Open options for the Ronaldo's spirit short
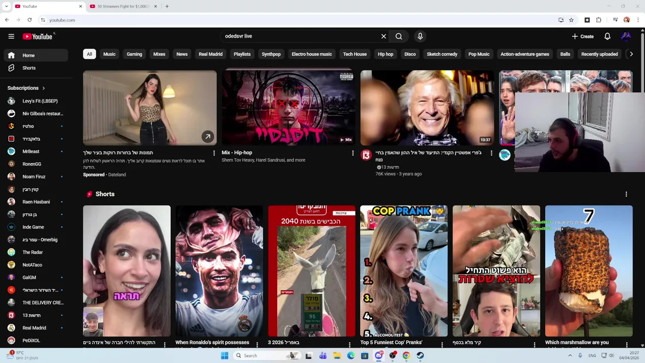 257,345
